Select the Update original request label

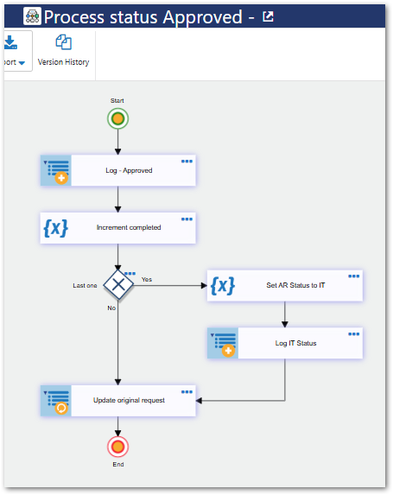129,400
